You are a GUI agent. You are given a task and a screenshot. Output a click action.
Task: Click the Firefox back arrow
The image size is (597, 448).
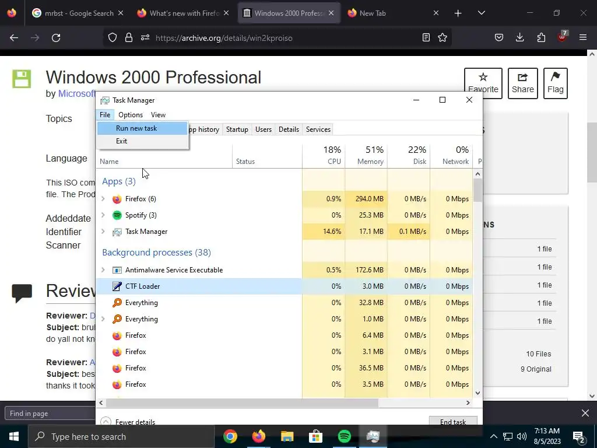(x=14, y=38)
